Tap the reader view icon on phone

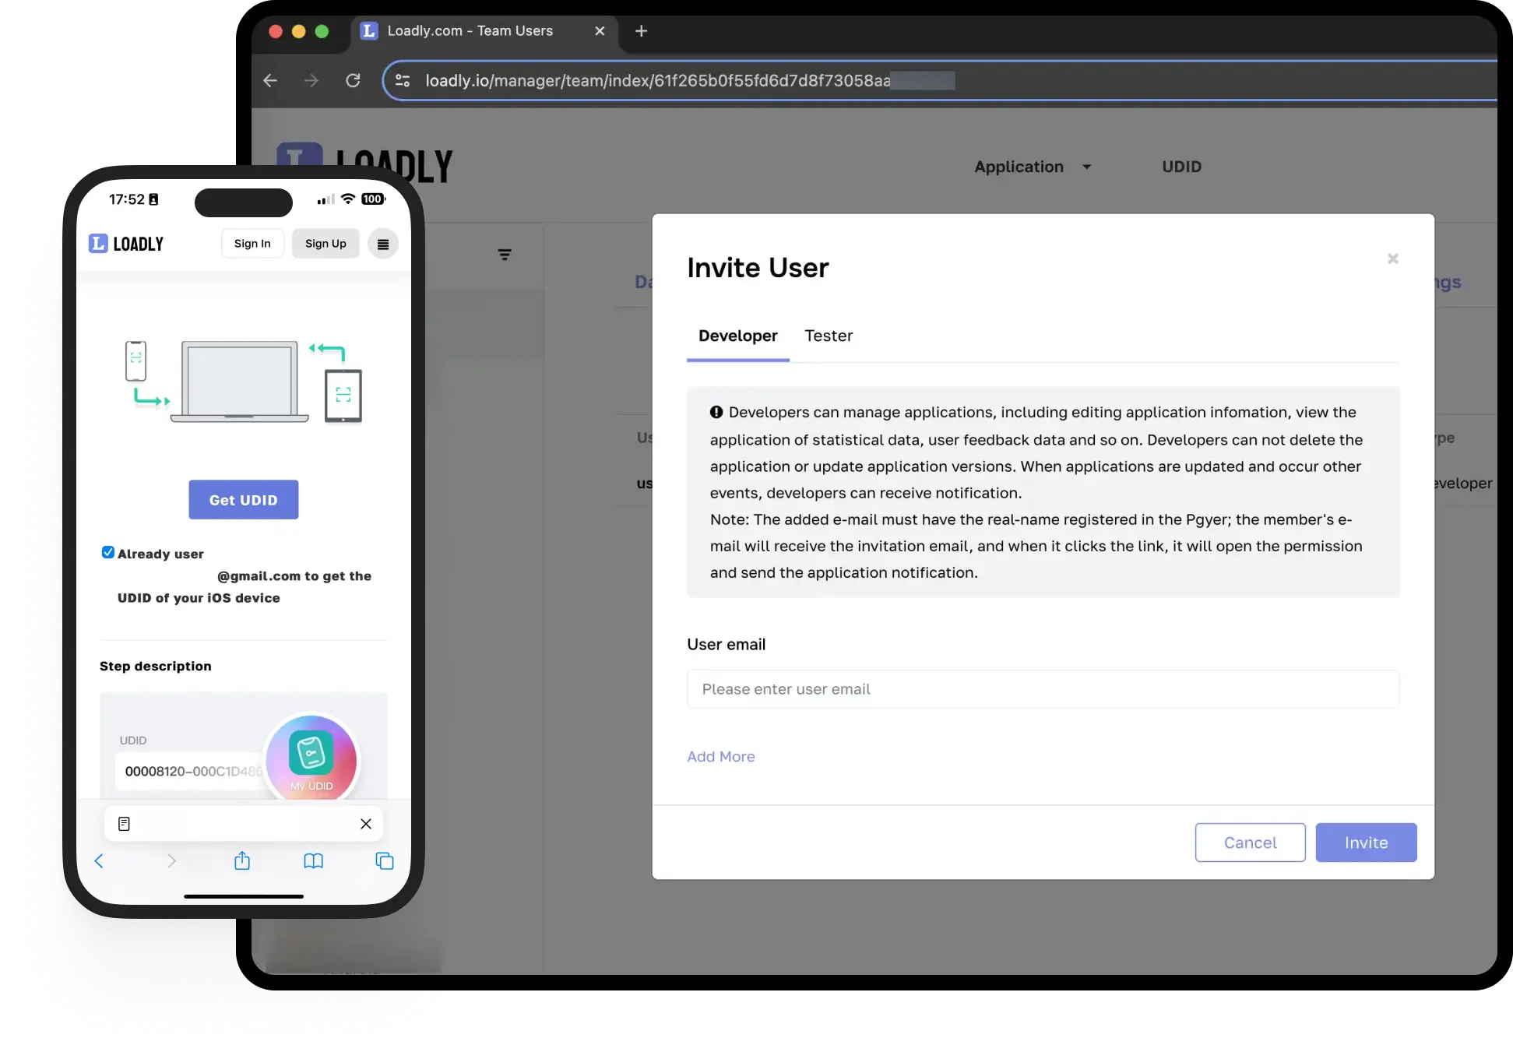point(124,824)
